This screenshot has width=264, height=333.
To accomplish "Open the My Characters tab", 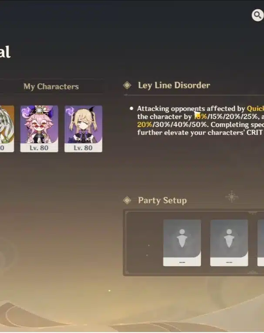I will click(x=51, y=86).
